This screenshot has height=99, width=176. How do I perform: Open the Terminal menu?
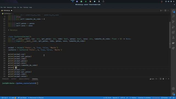click(x=26, y=7)
